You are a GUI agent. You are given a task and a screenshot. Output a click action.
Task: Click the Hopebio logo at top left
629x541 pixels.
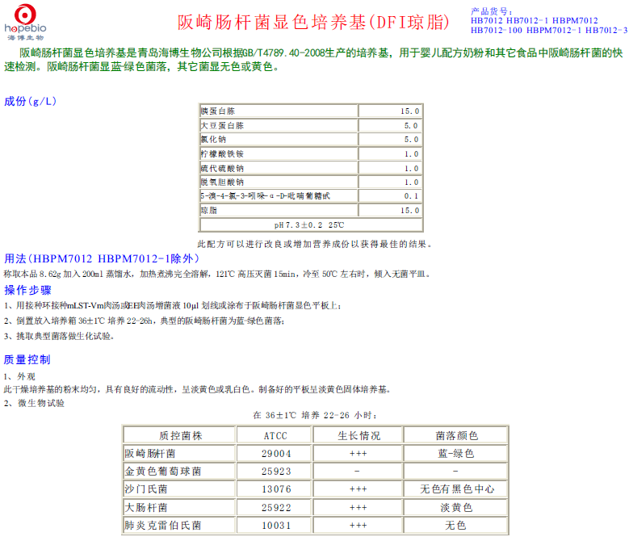tap(26, 21)
